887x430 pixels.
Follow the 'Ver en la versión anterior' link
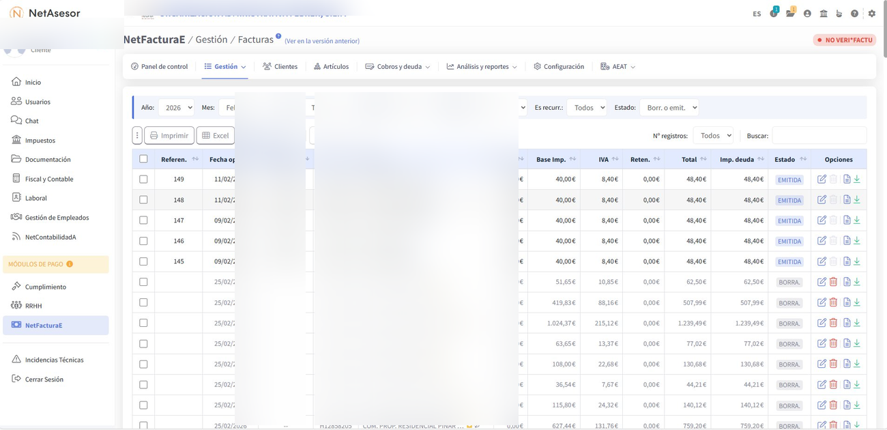[x=321, y=41]
